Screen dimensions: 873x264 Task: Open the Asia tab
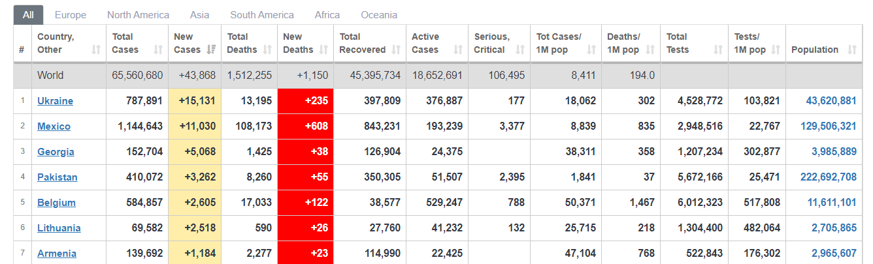(x=199, y=15)
